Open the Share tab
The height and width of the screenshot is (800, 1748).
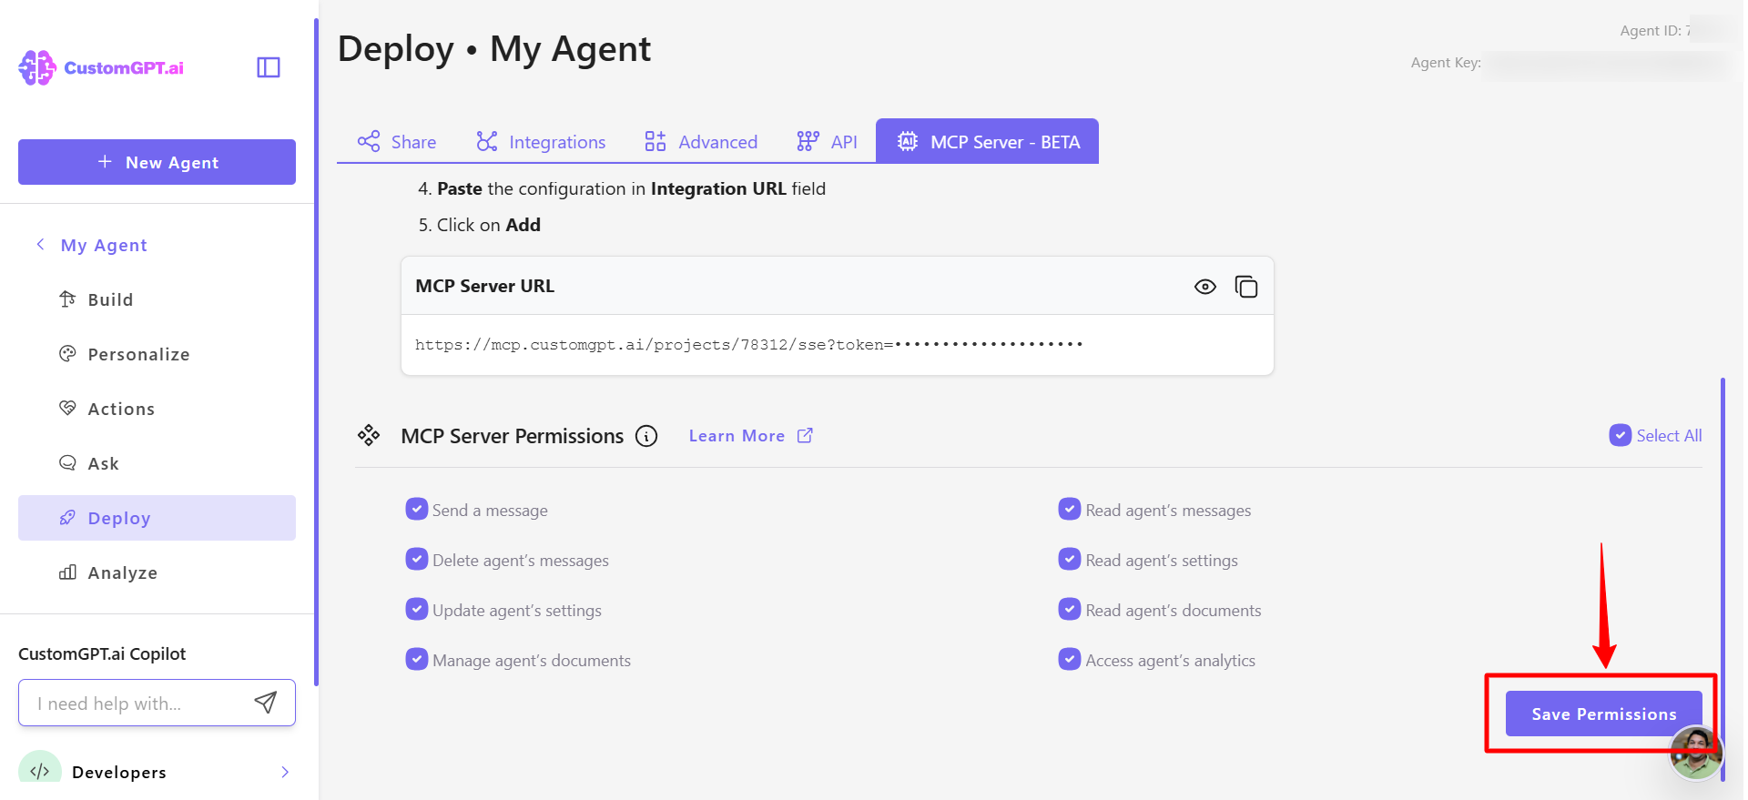397,141
